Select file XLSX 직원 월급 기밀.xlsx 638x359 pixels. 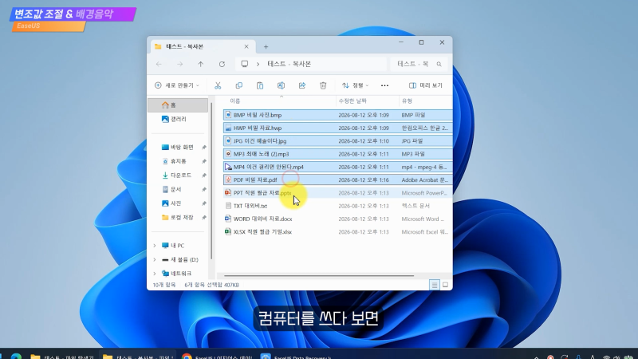coord(337,231)
